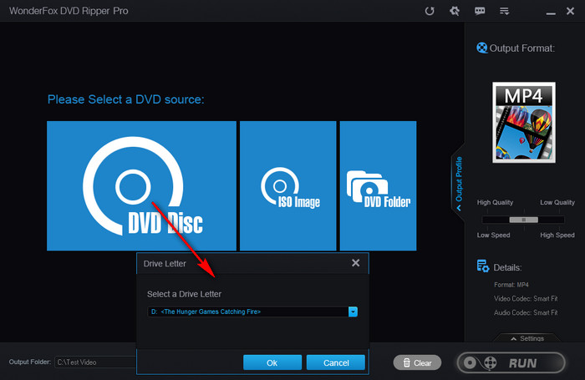Click the refresh/update icon in the title bar
The image size is (585, 380).
[430, 11]
